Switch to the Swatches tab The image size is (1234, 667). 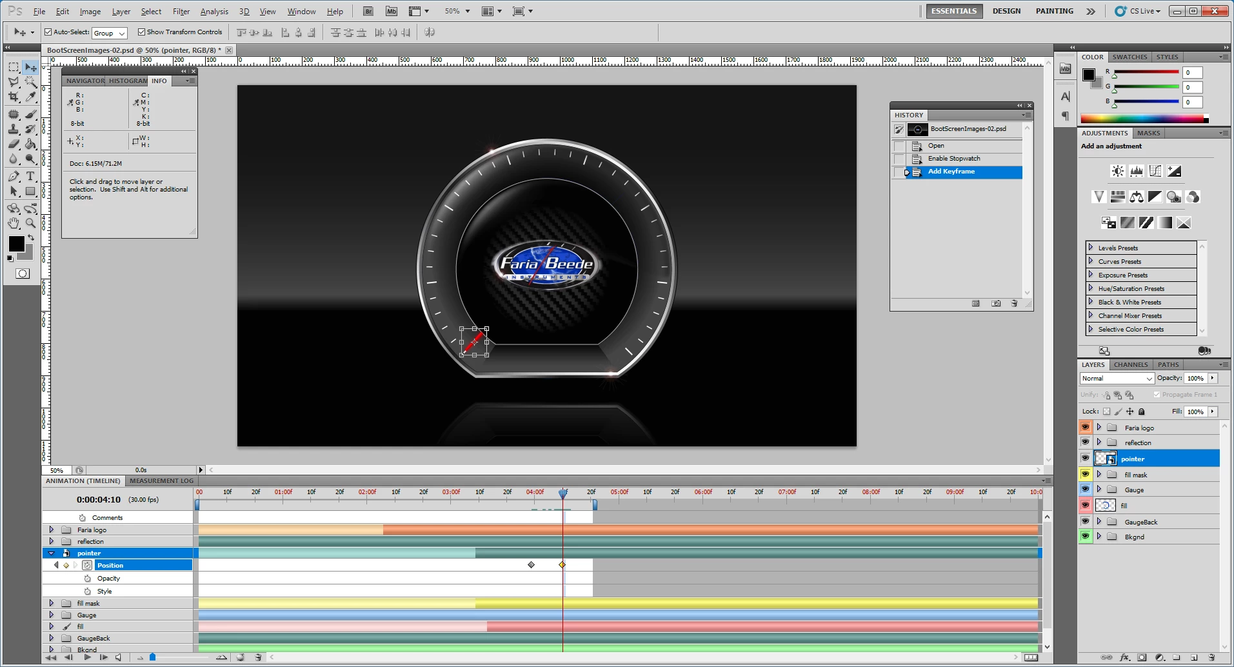click(x=1130, y=57)
